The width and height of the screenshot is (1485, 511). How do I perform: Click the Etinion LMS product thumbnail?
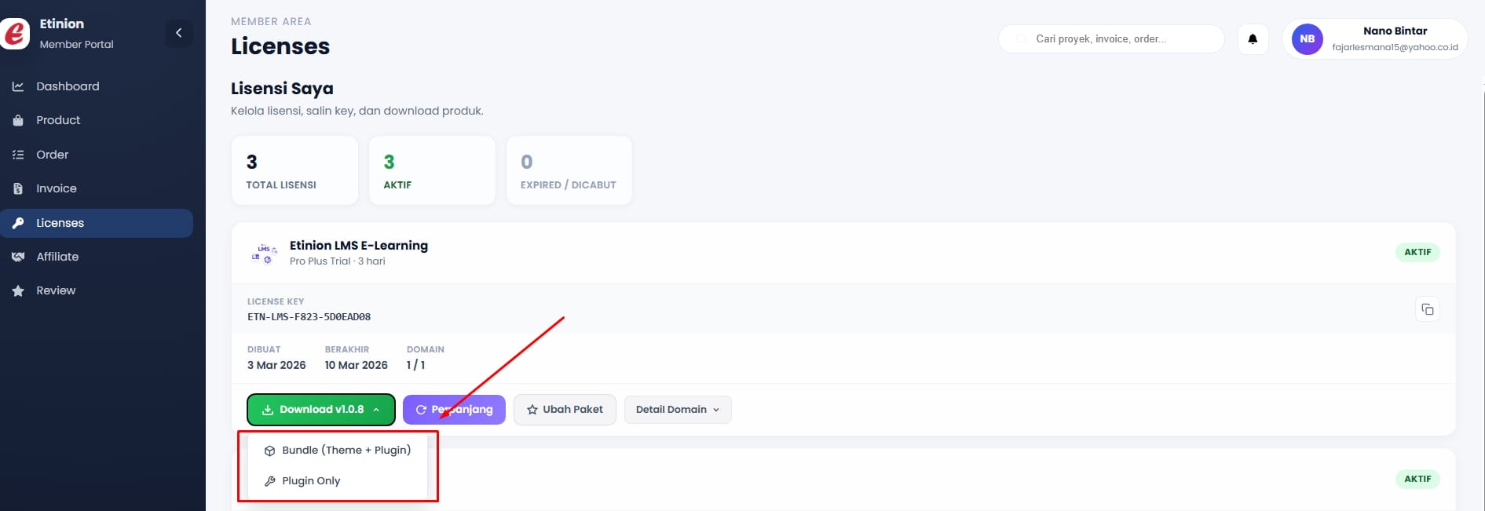tap(264, 253)
